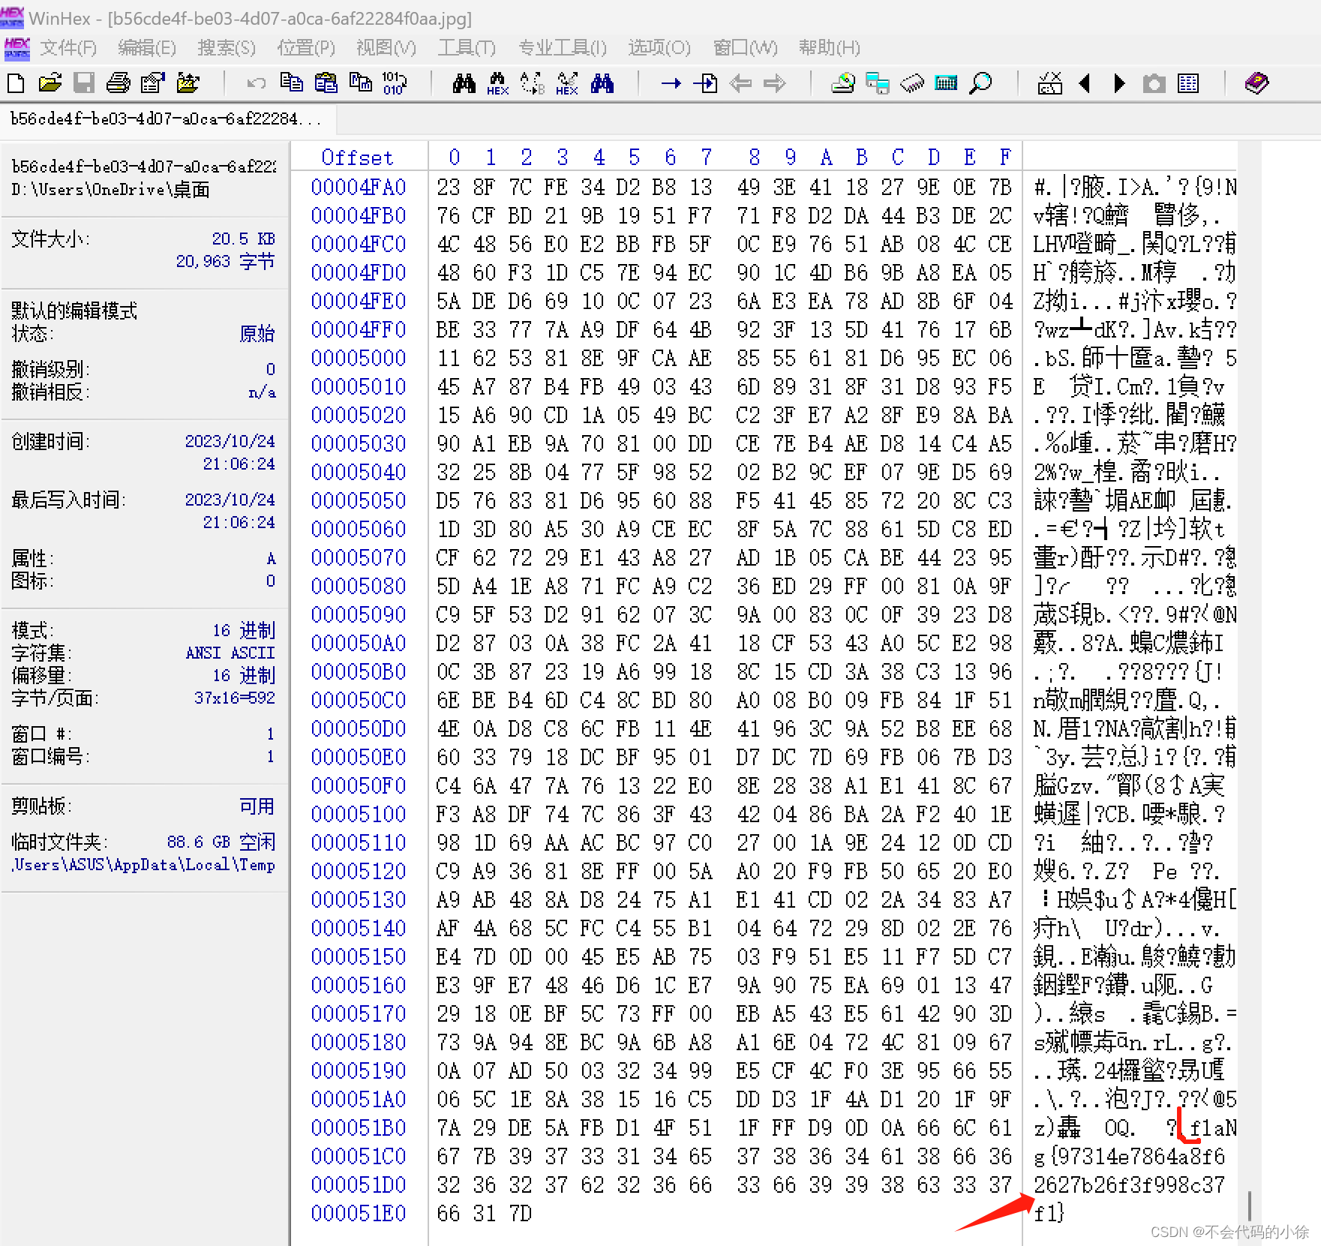Click the Back navigation arrow icon
Screen dimensions: 1321x1246
coord(740,83)
